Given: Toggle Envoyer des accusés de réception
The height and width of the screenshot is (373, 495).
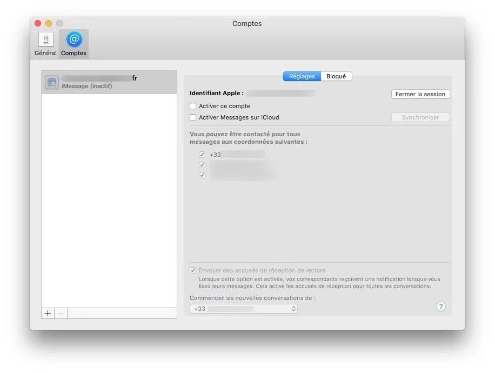Looking at the screenshot, I should [x=193, y=270].
